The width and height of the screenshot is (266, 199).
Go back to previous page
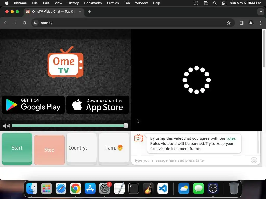pos(6,23)
